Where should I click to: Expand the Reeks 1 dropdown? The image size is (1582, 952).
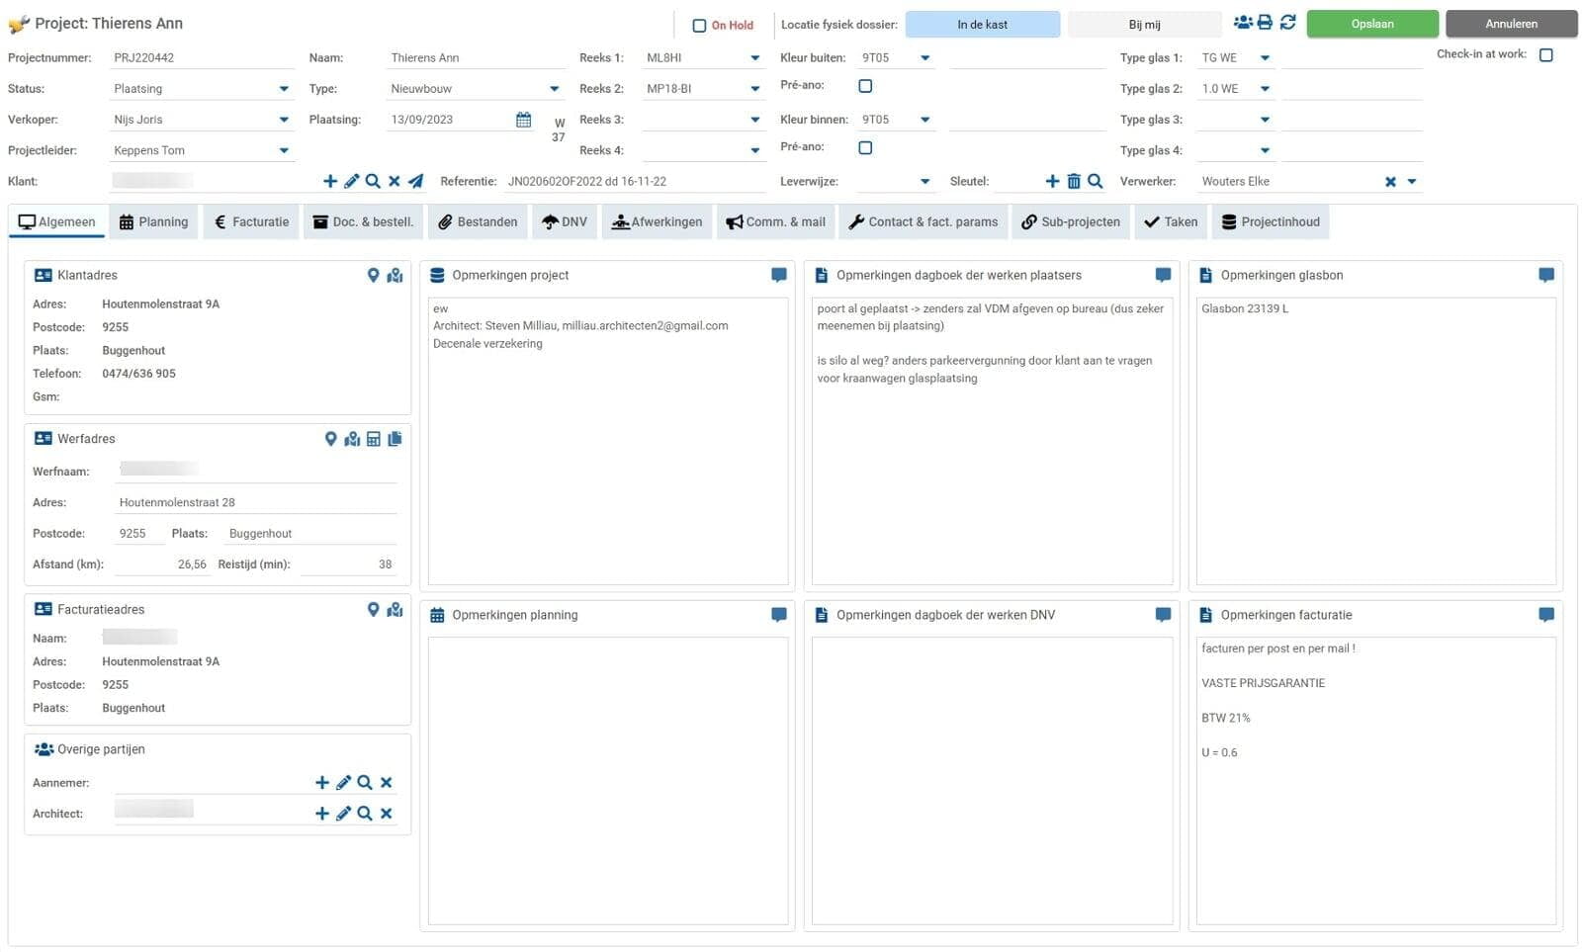754,58
